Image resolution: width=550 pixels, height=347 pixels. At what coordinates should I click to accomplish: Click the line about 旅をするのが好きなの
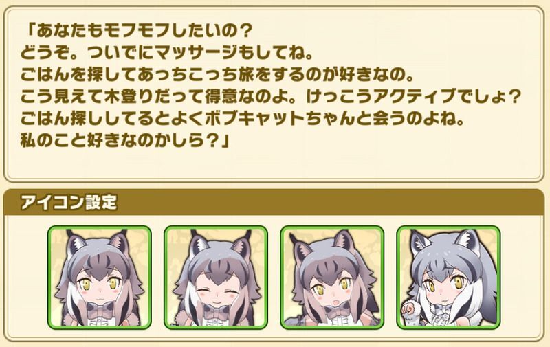tap(217, 76)
